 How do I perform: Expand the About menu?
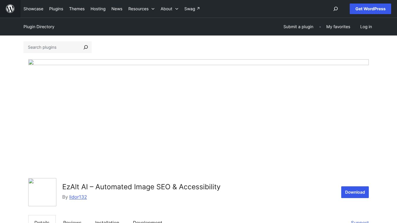click(169, 9)
